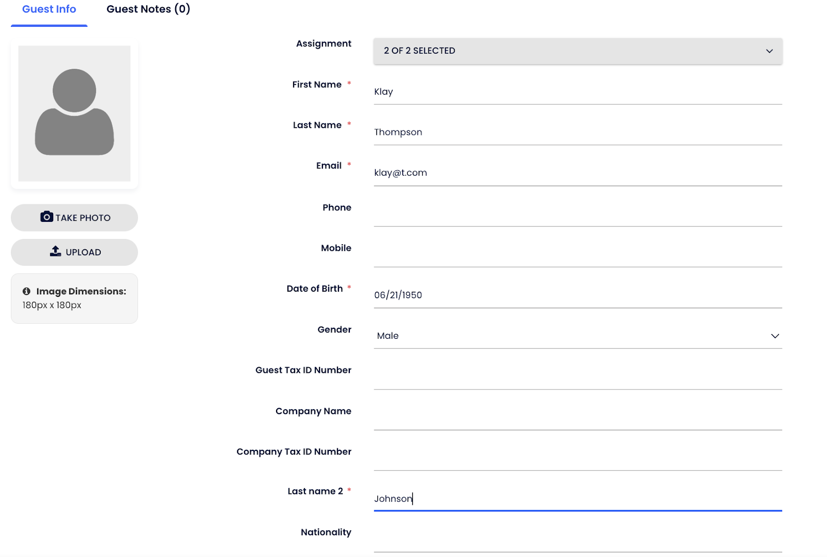Screen dimensions: 827x557
Task: Select the Guest Info tab
Action: [49, 9]
